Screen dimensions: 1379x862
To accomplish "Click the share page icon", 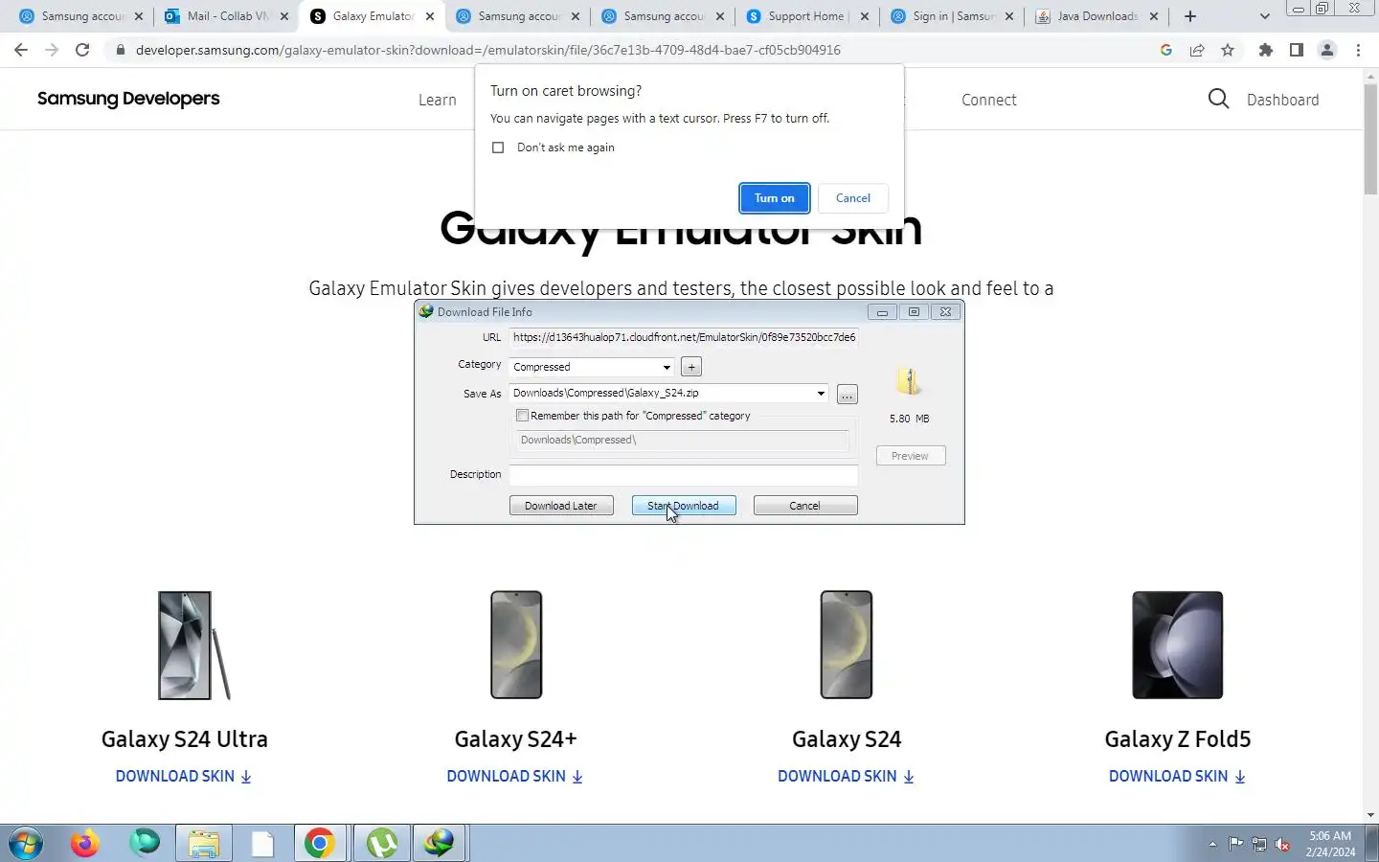I will click(1197, 50).
